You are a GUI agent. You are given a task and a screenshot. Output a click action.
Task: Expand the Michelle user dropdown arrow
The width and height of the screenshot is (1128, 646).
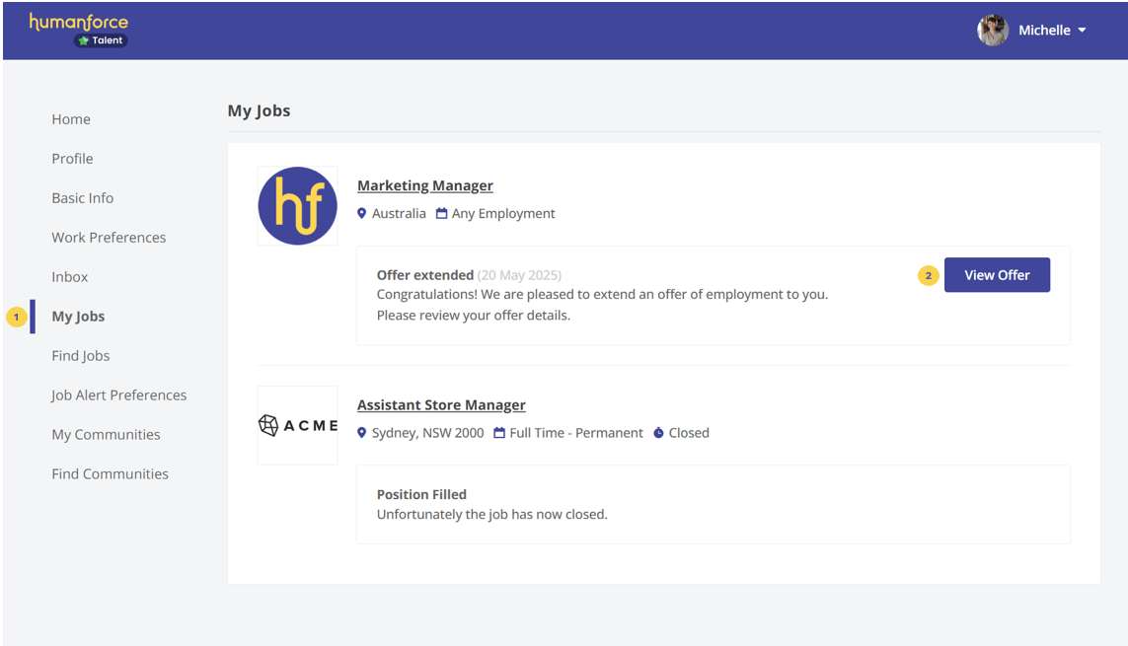[x=1082, y=31]
